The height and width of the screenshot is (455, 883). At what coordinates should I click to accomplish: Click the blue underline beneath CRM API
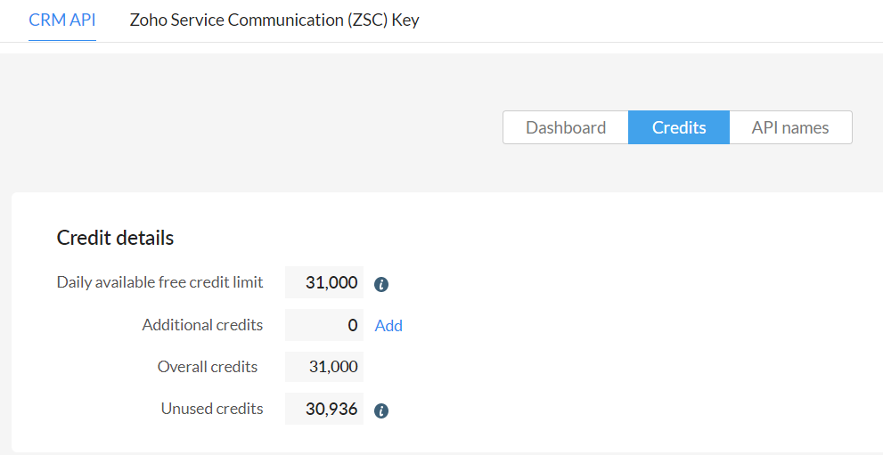click(x=62, y=40)
